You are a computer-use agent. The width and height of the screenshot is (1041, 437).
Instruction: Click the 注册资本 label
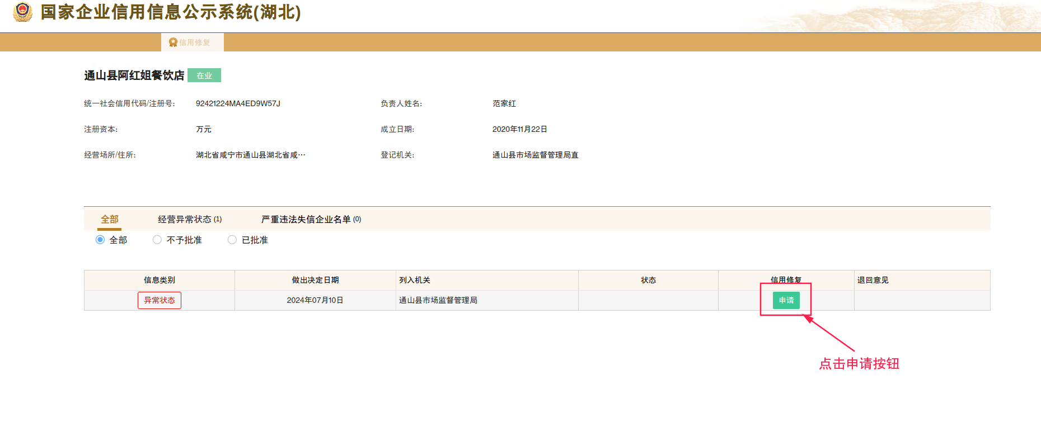[101, 129]
